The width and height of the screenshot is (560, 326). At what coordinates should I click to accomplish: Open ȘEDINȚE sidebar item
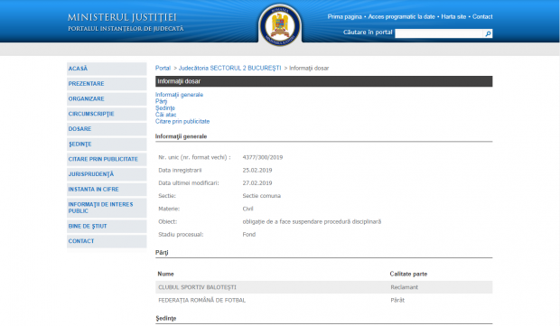click(107, 144)
